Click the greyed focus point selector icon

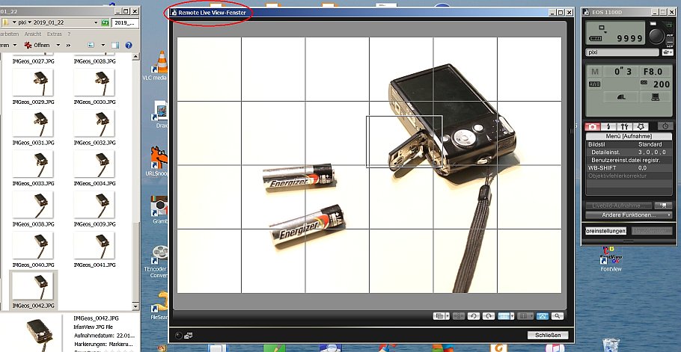[x=459, y=316]
